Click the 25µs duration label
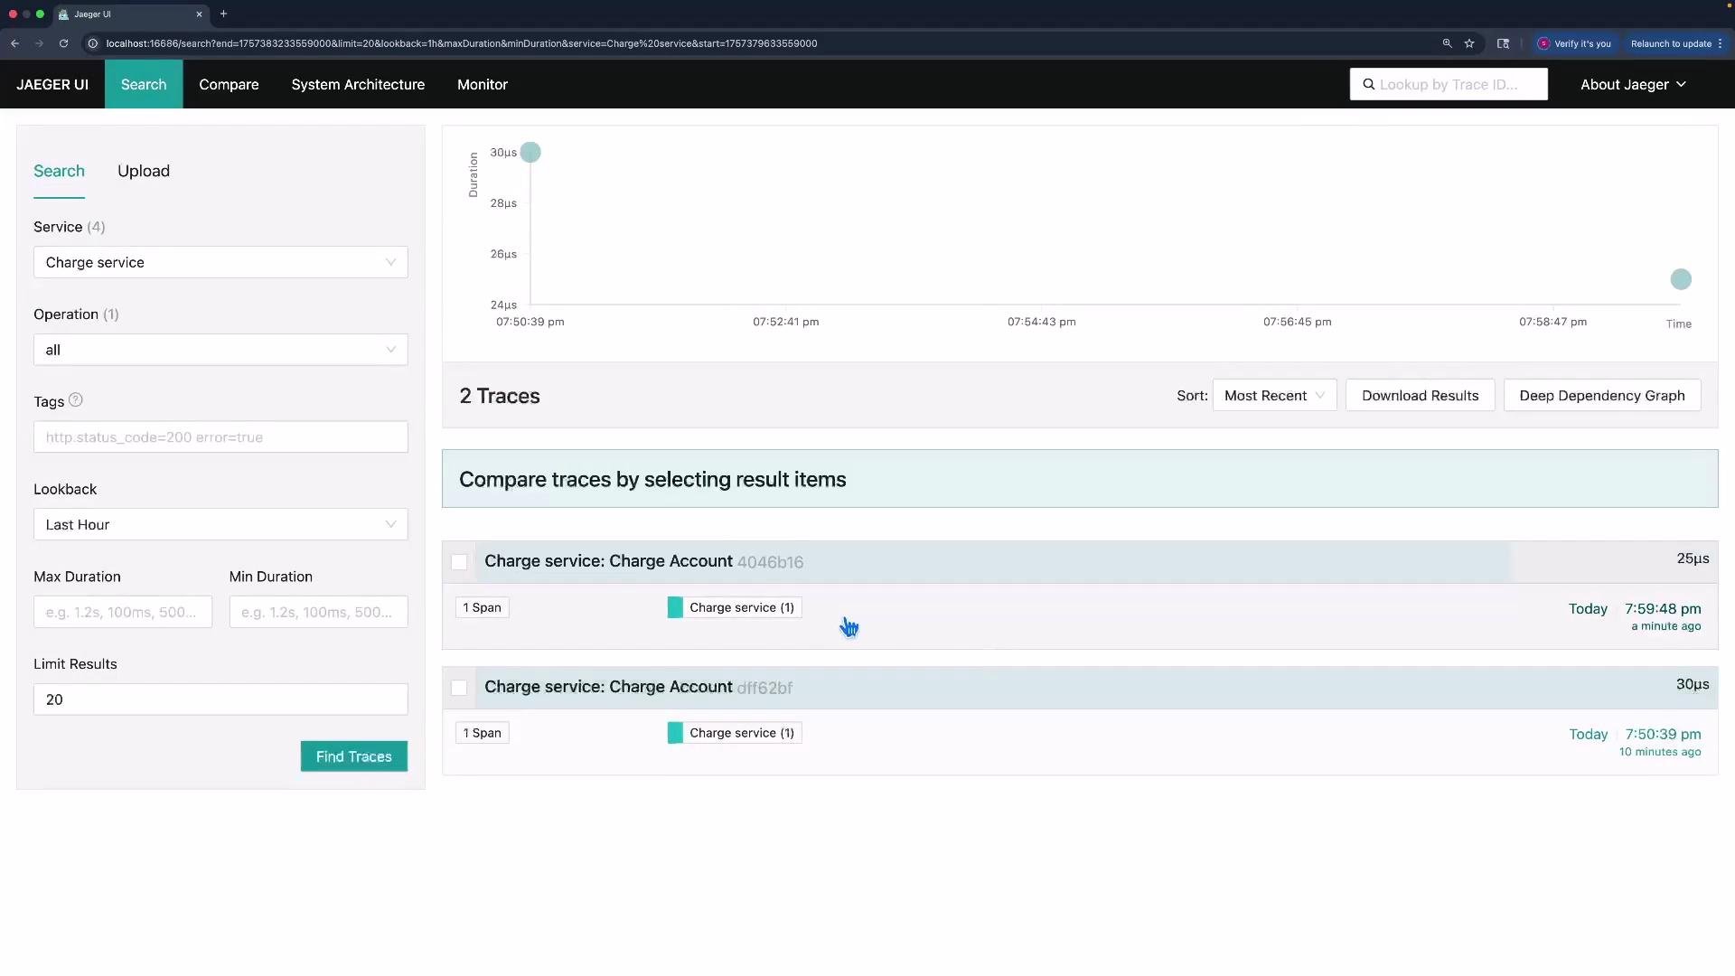Image resolution: width=1735 pixels, height=976 pixels. [x=1693, y=558]
